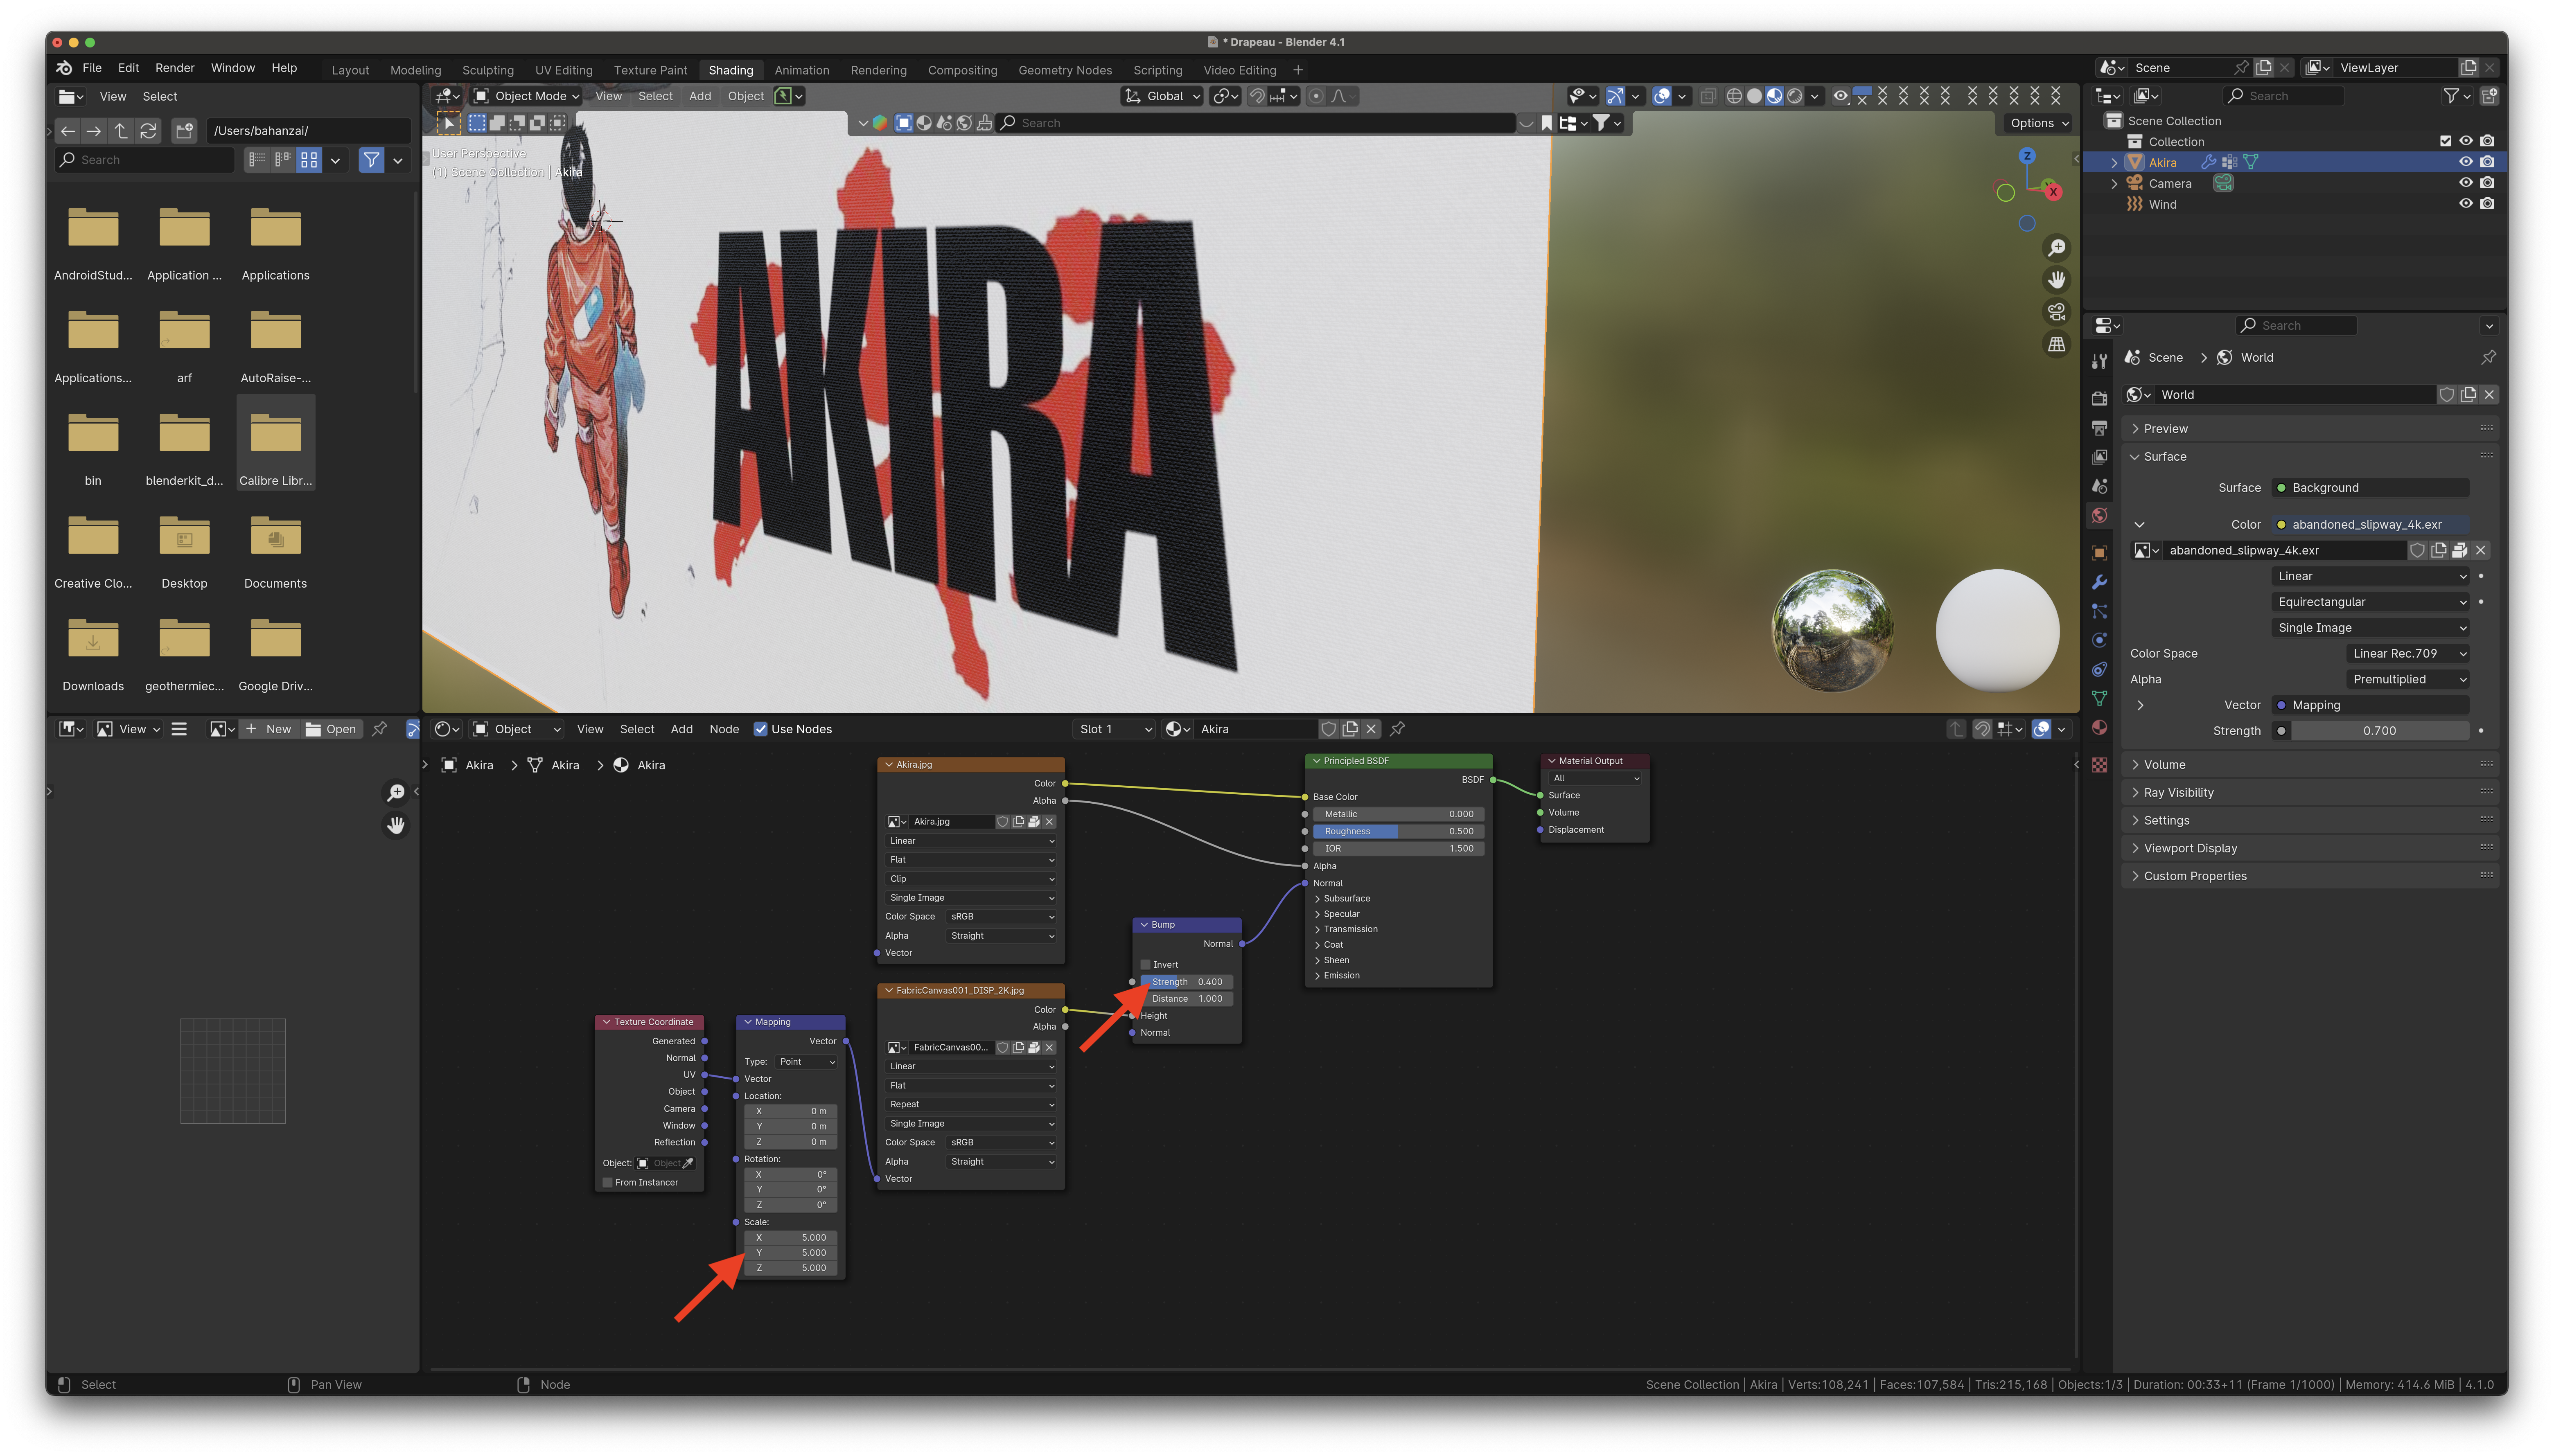Open the Physics properties tab
Image resolution: width=2554 pixels, height=1456 pixels.
(x=2099, y=640)
